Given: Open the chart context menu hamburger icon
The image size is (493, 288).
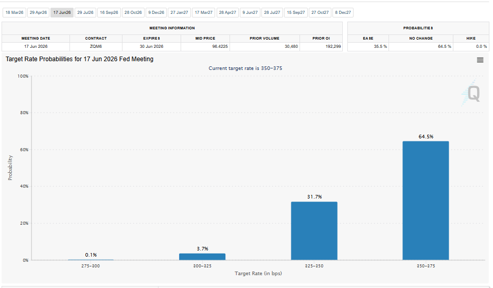Looking at the screenshot, I should 480,60.
